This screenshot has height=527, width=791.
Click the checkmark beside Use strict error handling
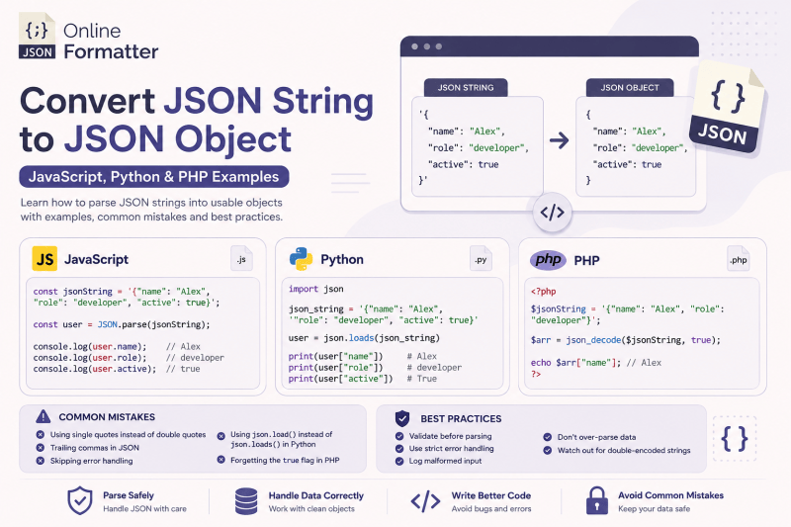tap(399, 448)
